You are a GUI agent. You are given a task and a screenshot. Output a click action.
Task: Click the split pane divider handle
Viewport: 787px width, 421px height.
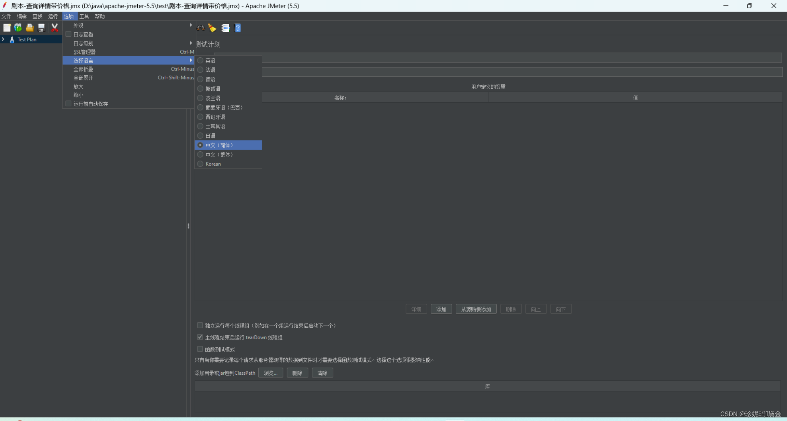189,226
